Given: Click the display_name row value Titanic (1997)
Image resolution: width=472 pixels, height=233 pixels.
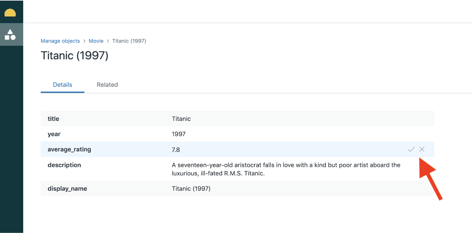Looking at the screenshot, I should pos(191,189).
